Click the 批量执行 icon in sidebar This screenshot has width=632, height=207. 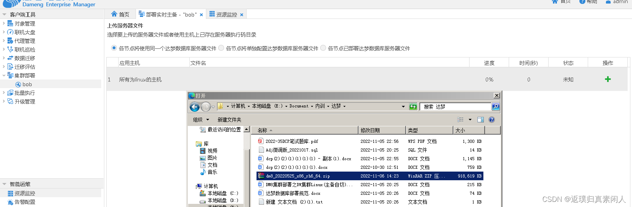[10, 93]
